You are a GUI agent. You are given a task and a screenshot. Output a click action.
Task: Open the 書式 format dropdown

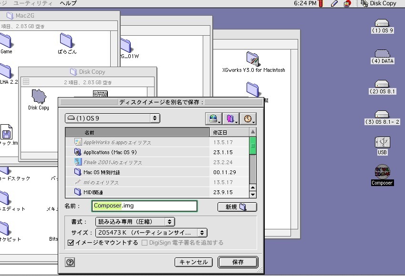point(135,222)
